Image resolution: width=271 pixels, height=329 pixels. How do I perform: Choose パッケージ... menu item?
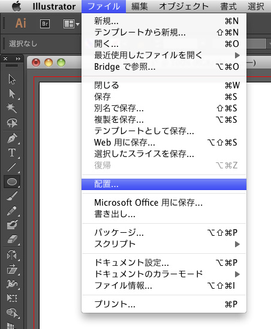coord(164,233)
